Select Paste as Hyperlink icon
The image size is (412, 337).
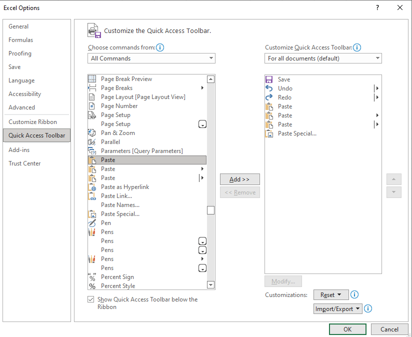(x=92, y=187)
